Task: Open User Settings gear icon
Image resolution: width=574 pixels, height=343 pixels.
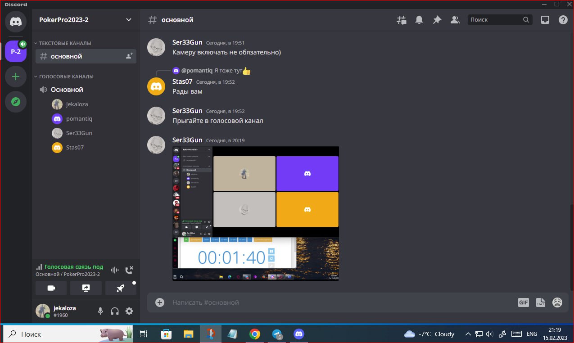Action: [129, 311]
